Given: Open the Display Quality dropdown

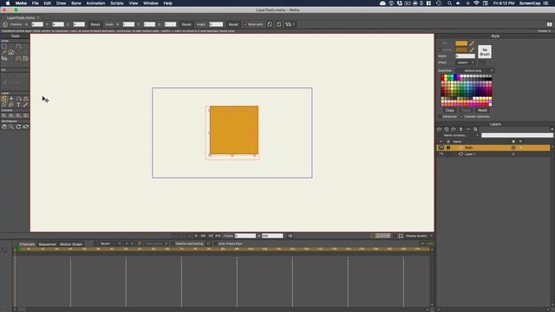Looking at the screenshot, I should pyautogui.click(x=419, y=236).
